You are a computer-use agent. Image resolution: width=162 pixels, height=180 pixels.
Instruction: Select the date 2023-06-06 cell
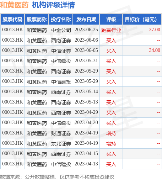coord(86,40)
